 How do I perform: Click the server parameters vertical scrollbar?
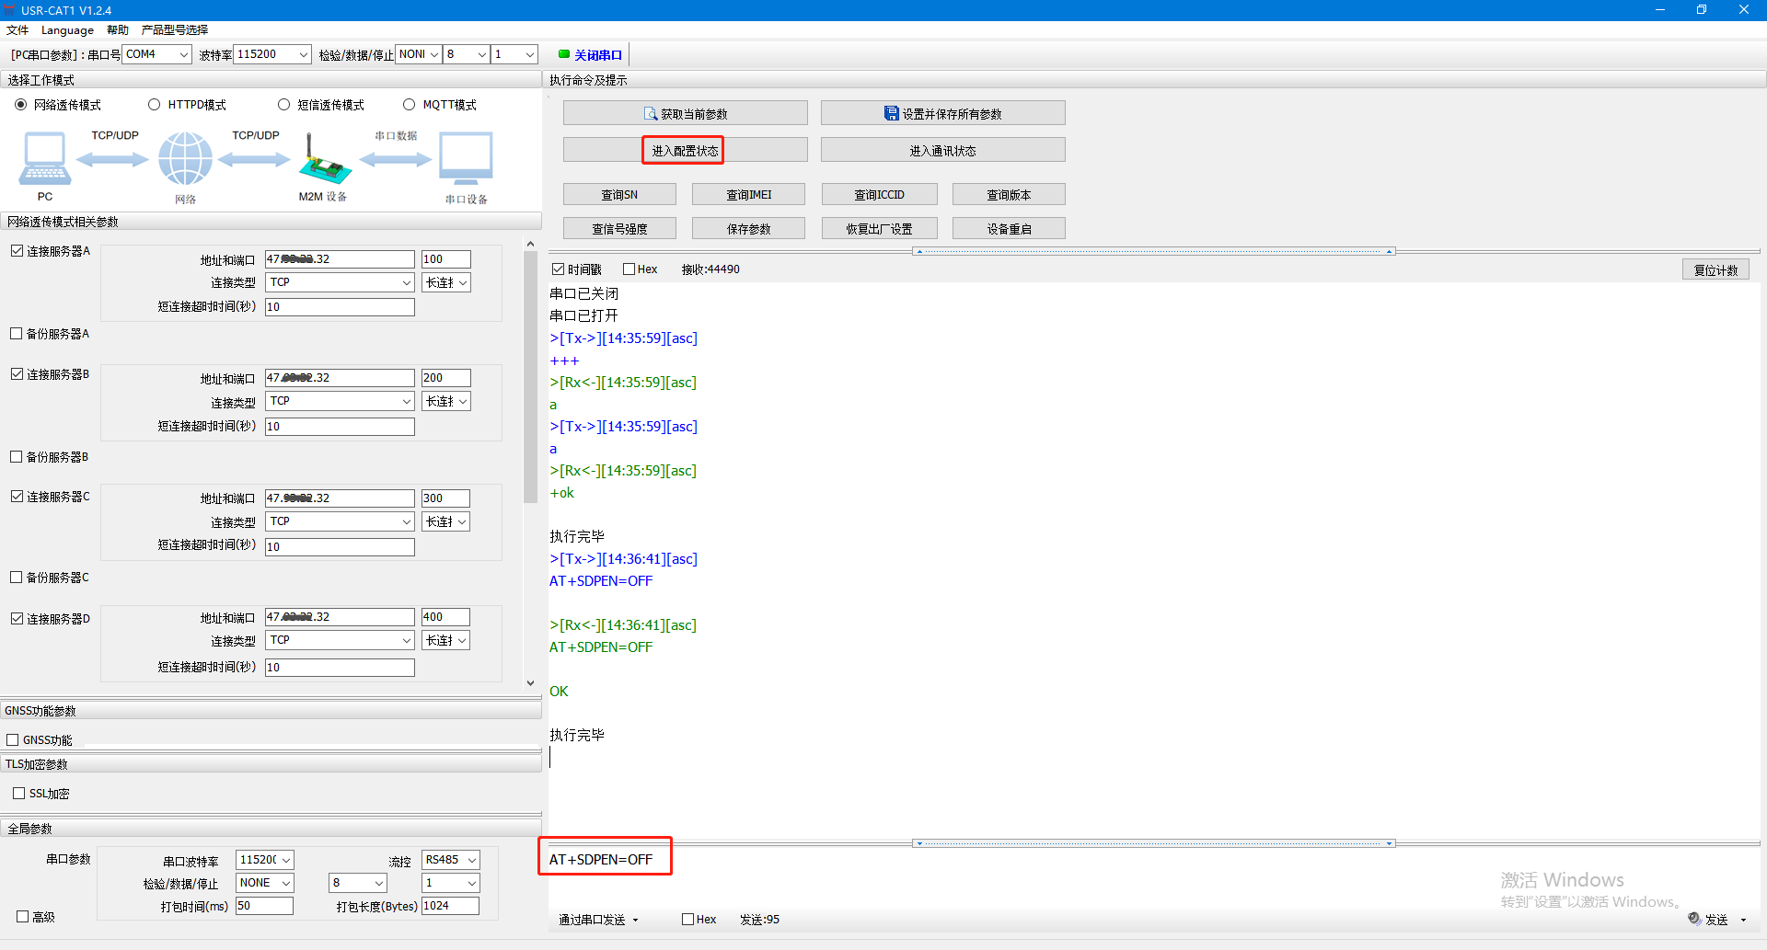click(x=530, y=377)
